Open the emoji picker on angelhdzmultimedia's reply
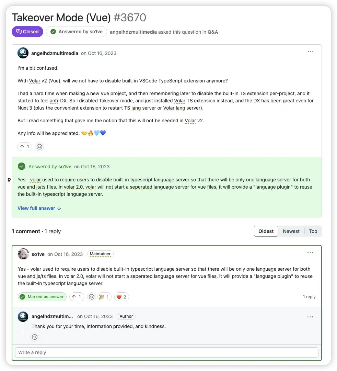This screenshot has height=371, width=337. point(34,337)
